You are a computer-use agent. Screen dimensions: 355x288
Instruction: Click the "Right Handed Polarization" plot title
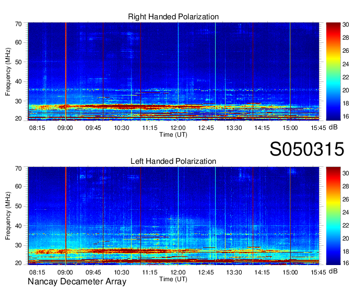tap(173, 17)
